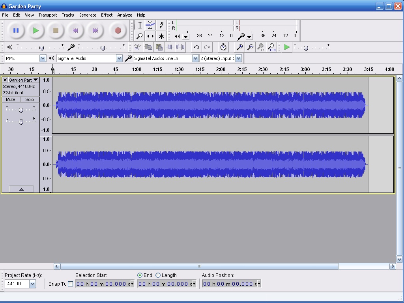Open the SigmaTel Audio output device dropdown
404x303 pixels.
[x=119, y=58]
